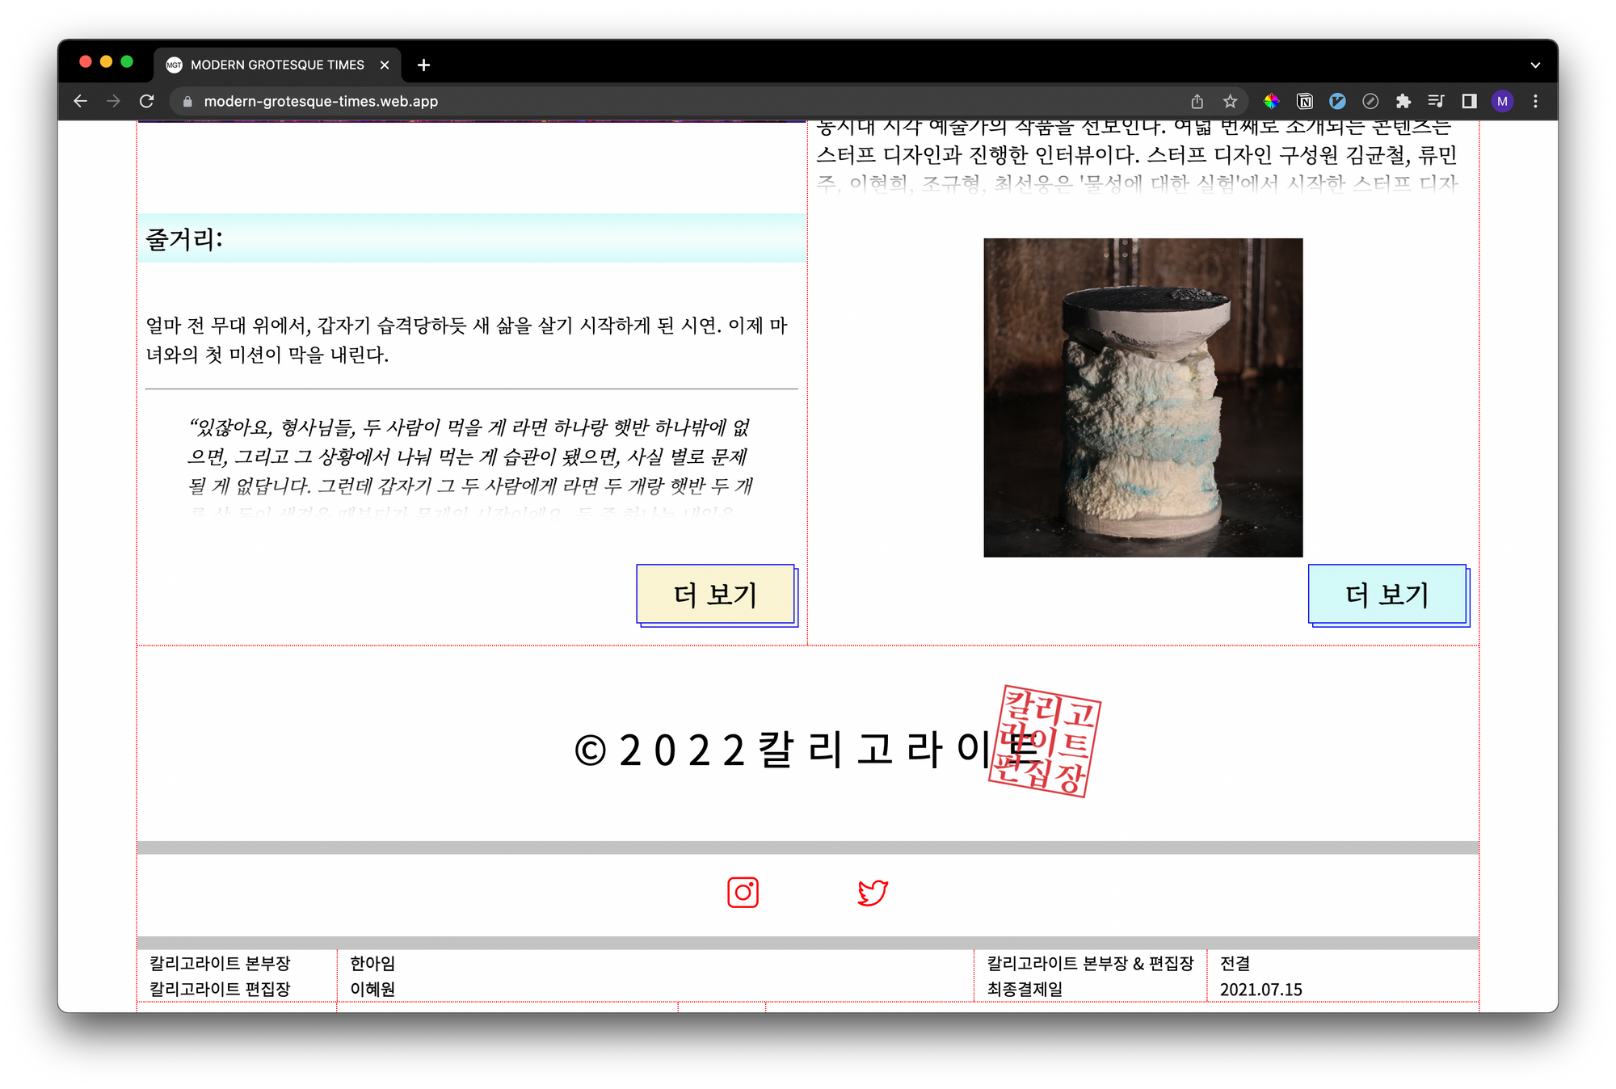Screen dimensions: 1616x1089
Task: Toggle the browser side panel
Action: click(x=1469, y=101)
